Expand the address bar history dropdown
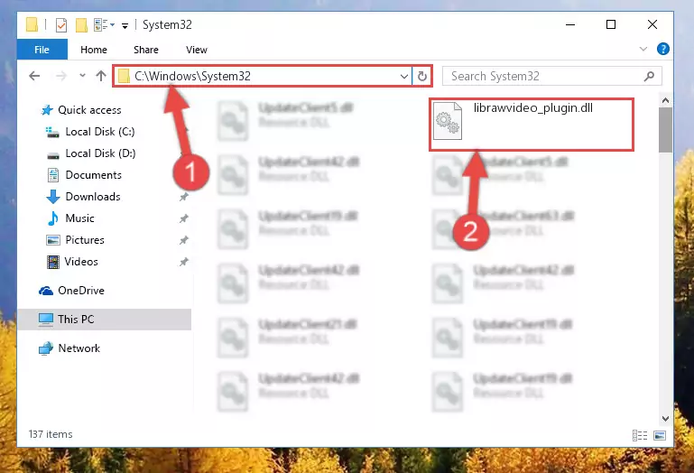 (x=403, y=76)
